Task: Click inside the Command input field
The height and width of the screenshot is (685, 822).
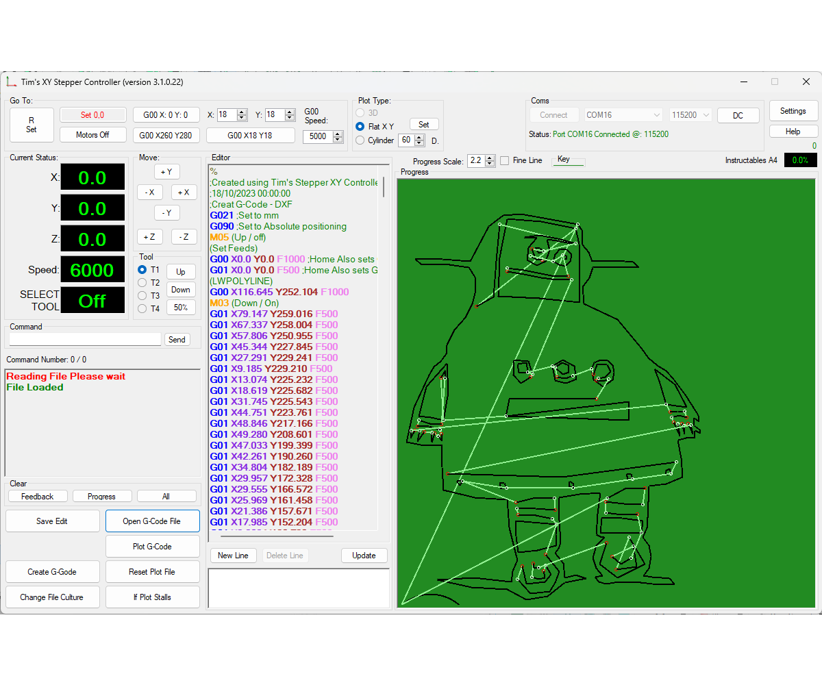Action: point(84,339)
